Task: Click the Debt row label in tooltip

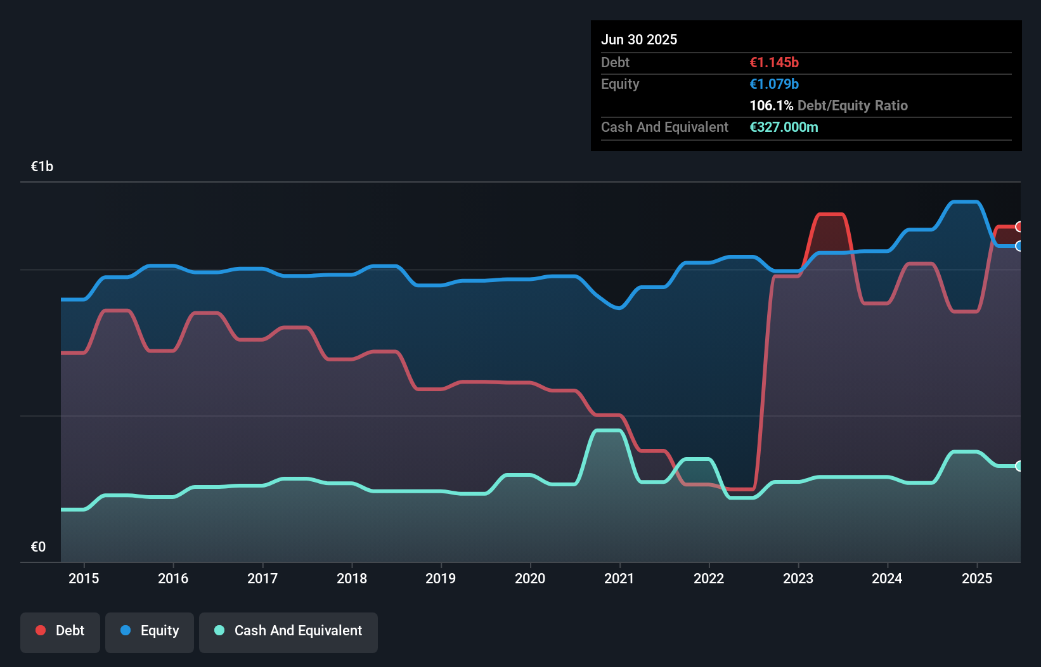Action: coord(615,62)
